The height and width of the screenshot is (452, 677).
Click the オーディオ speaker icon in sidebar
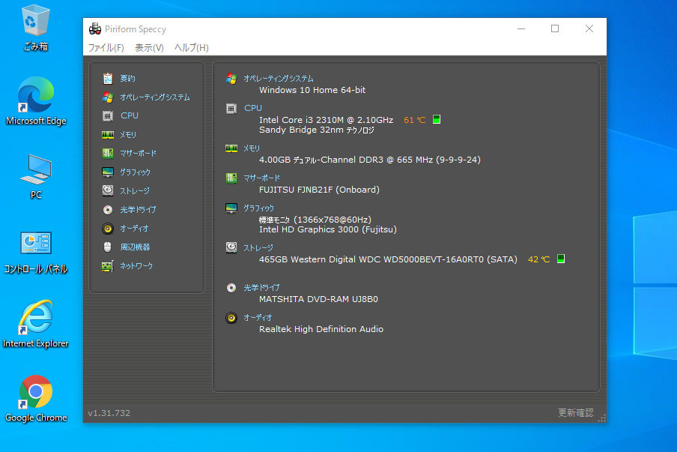click(108, 228)
